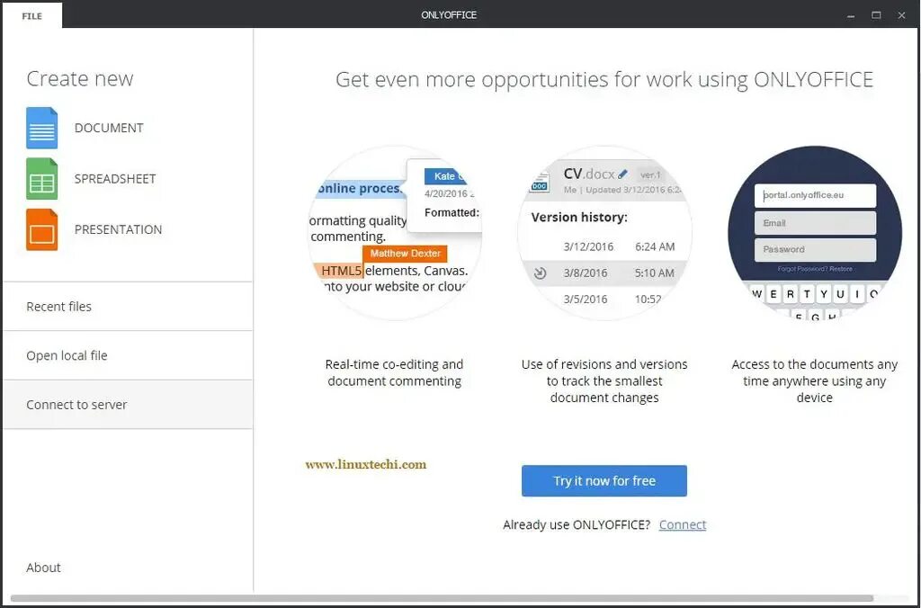This screenshot has width=921, height=608.
Task: Click the blue Document icon
Action: point(41,128)
